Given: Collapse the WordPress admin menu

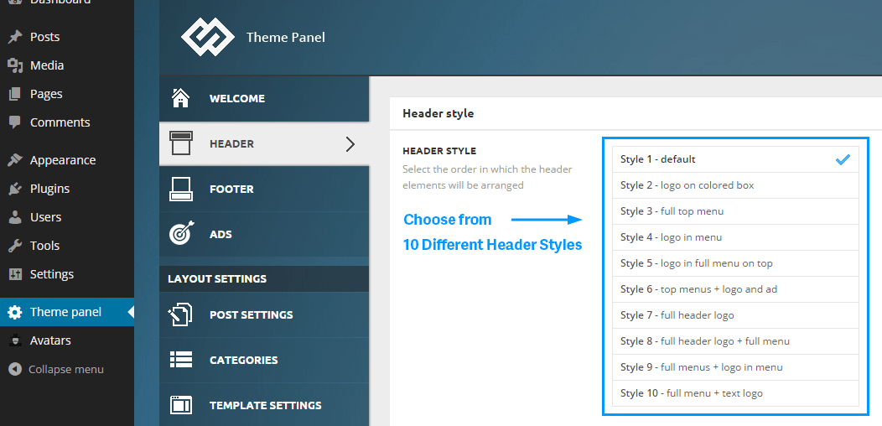Looking at the screenshot, I should 56,369.
